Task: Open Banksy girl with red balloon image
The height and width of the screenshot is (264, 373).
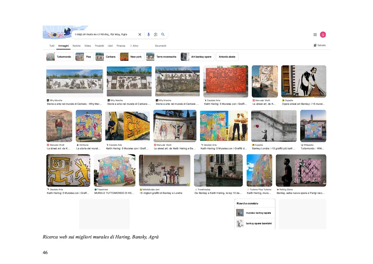Action: pos(274,126)
